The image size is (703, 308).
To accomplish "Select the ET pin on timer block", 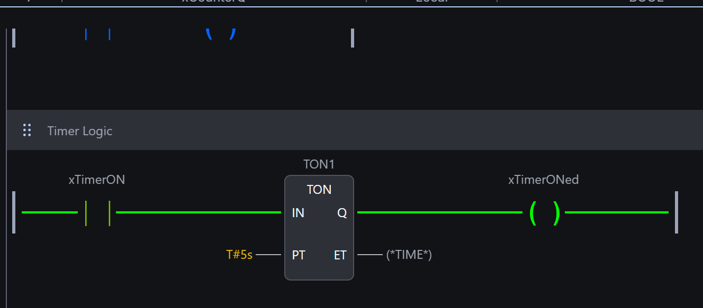I will pyautogui.click(x=340, y=255).
